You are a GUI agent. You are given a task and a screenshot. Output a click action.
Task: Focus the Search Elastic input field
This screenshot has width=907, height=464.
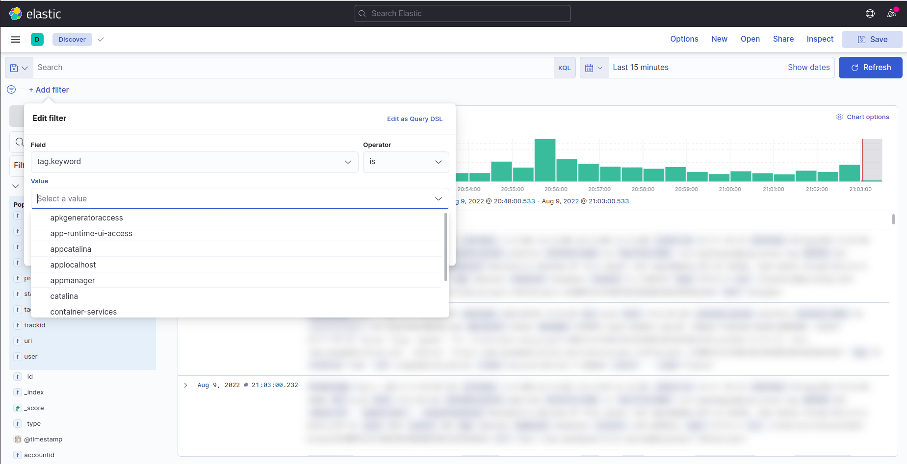(x=462, y=14)
